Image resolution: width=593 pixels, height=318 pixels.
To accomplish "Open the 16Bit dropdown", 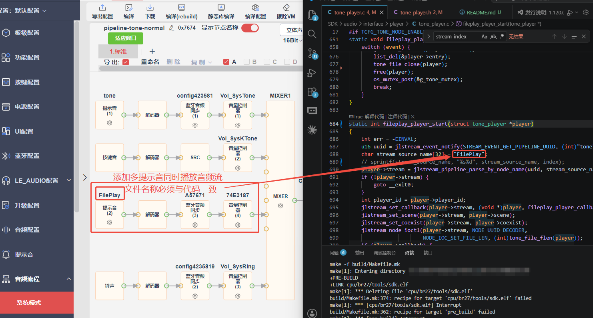I will click(293, 40).
